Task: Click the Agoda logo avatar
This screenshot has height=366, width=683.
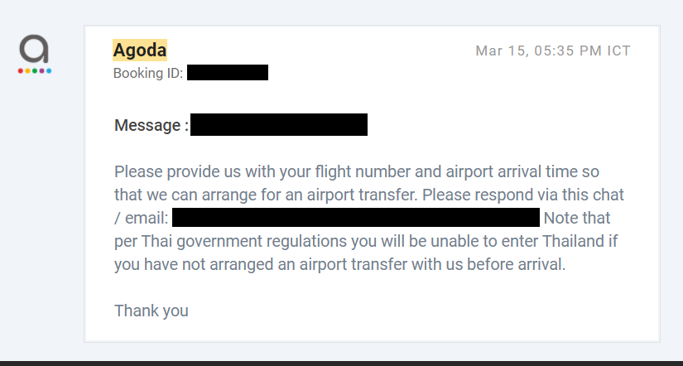Action: tap(35, 54)
